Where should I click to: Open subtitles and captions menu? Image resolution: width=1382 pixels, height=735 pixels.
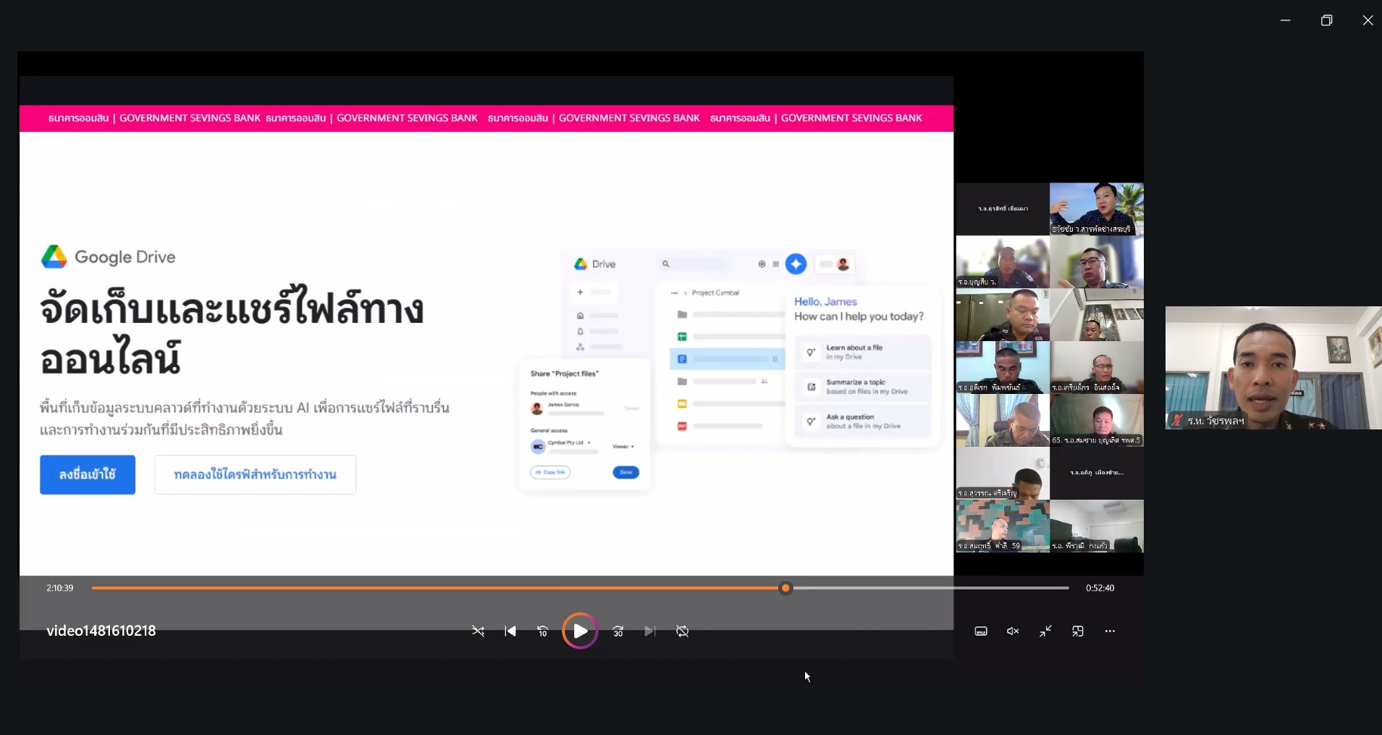[981, 631]
